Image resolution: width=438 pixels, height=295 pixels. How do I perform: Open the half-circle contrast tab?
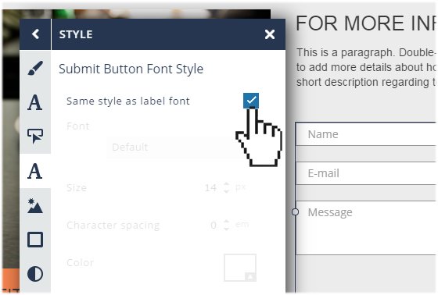[x=35, y=273]
